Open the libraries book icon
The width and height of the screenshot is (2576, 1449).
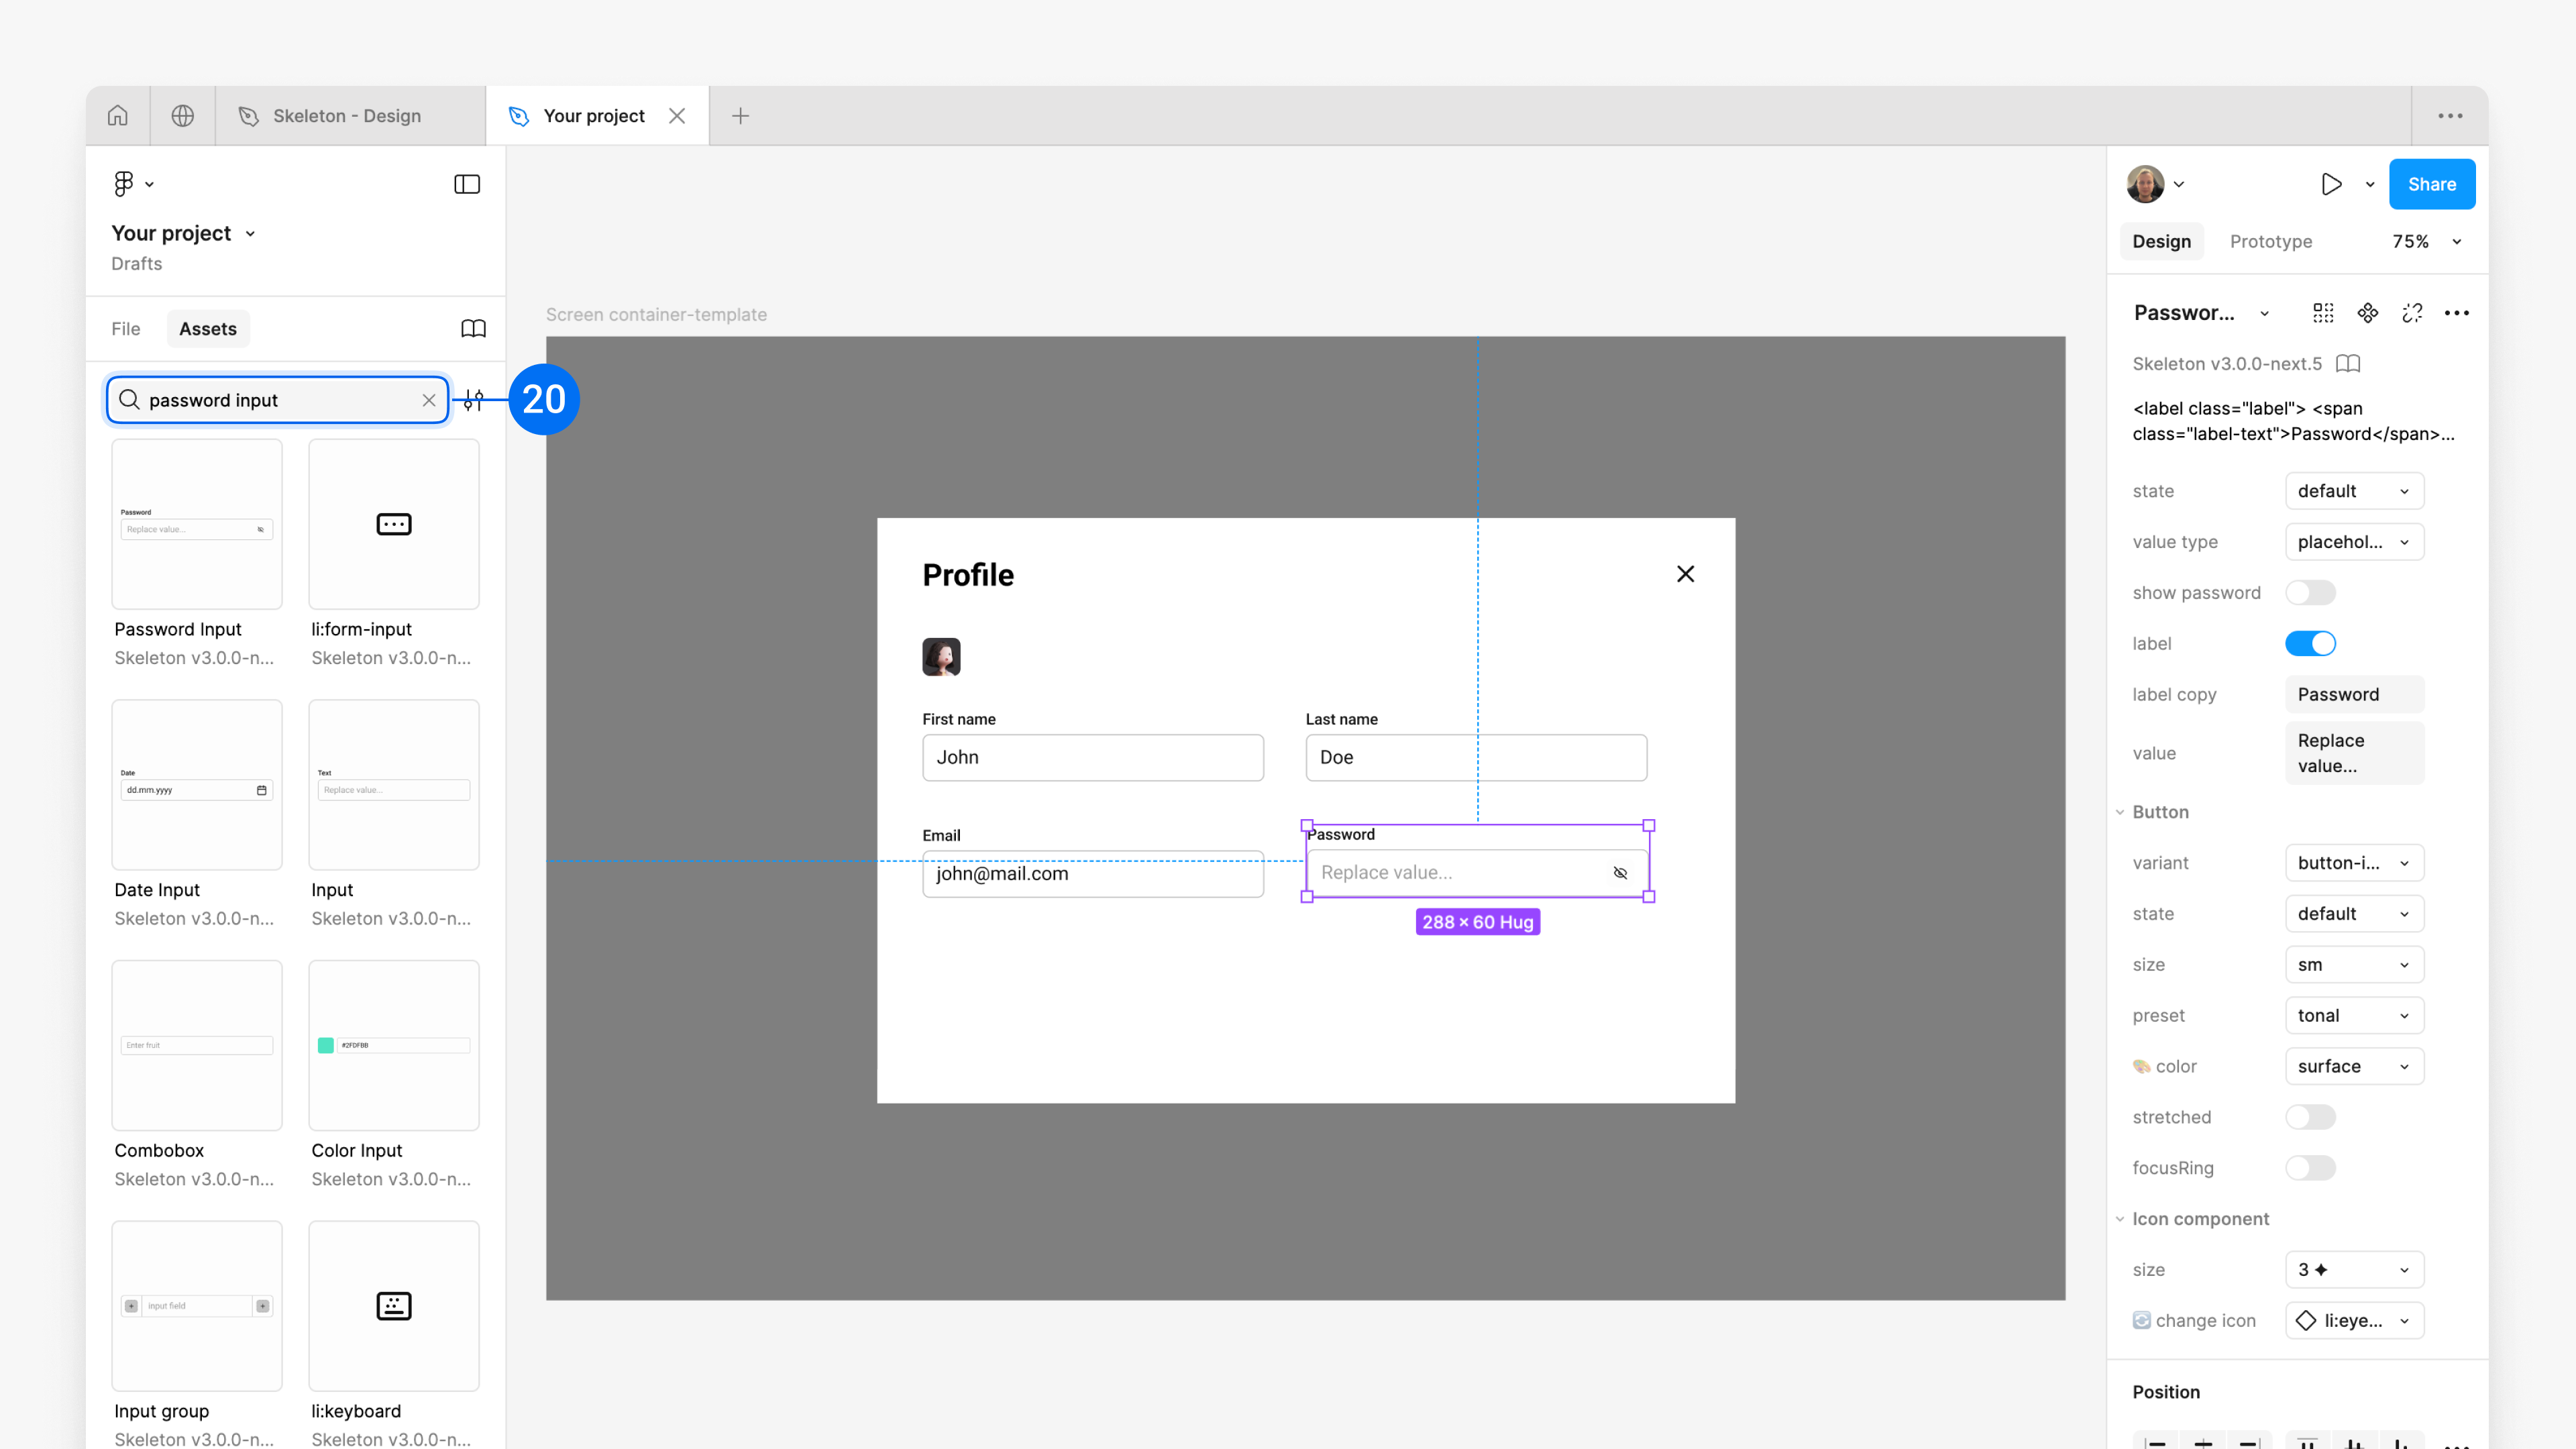473,329
